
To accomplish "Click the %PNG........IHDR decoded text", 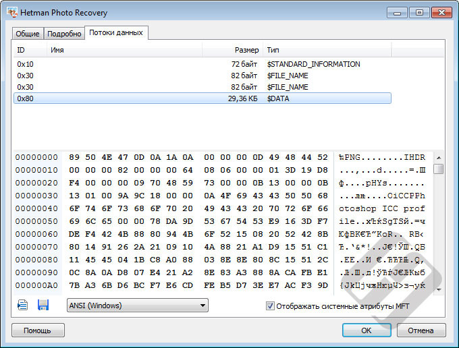I will [x=382, y=157].
